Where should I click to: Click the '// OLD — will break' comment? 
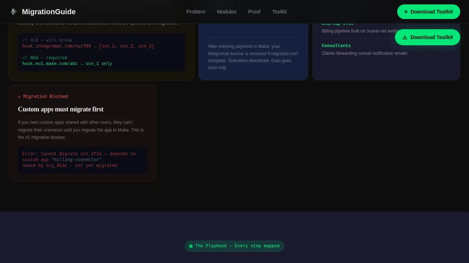[x=48, y=40]
